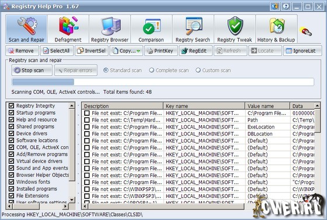Click the 01000000 data cell

[x=303, y=113]
